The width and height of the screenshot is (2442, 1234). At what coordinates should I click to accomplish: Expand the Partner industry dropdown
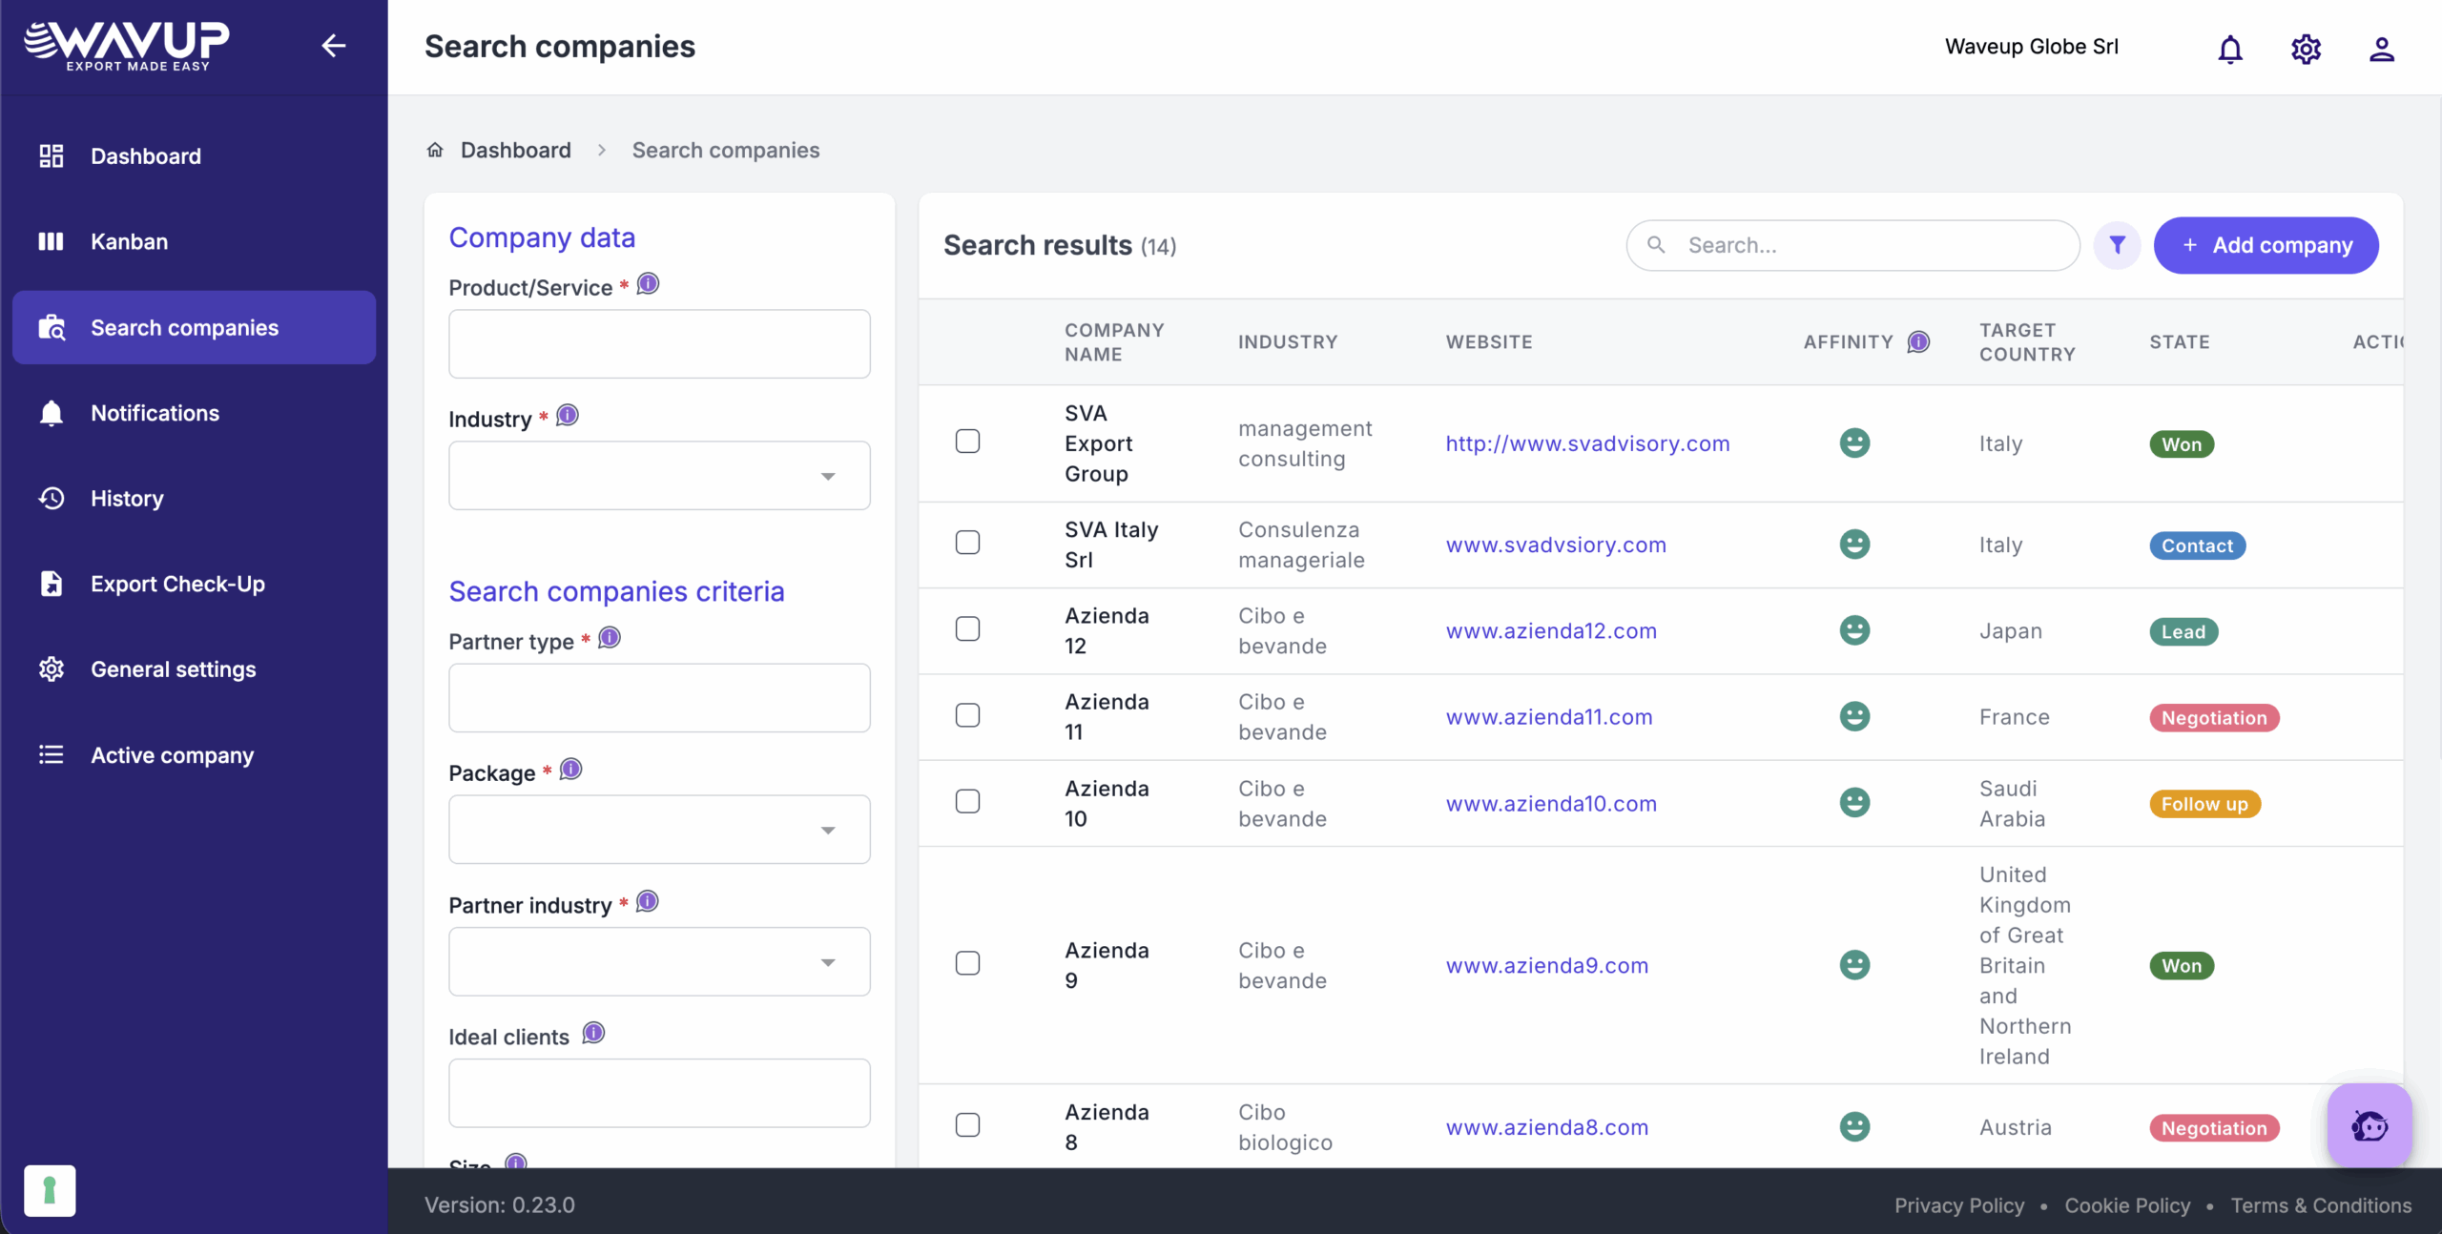click(x=658, y=961)
